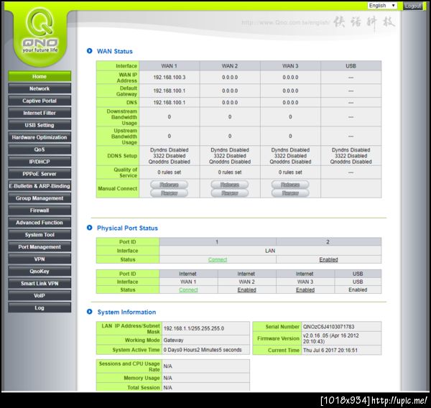Go to the Home menu
Viewport: 431px width, 408px height.
40,76
